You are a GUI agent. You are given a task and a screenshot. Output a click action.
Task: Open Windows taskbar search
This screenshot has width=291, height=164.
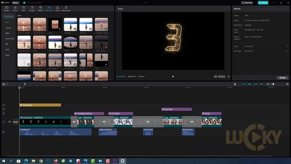click(11, 161)
